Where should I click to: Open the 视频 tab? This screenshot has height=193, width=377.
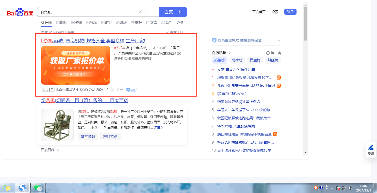pyautogui.click(x=92, y=23)
